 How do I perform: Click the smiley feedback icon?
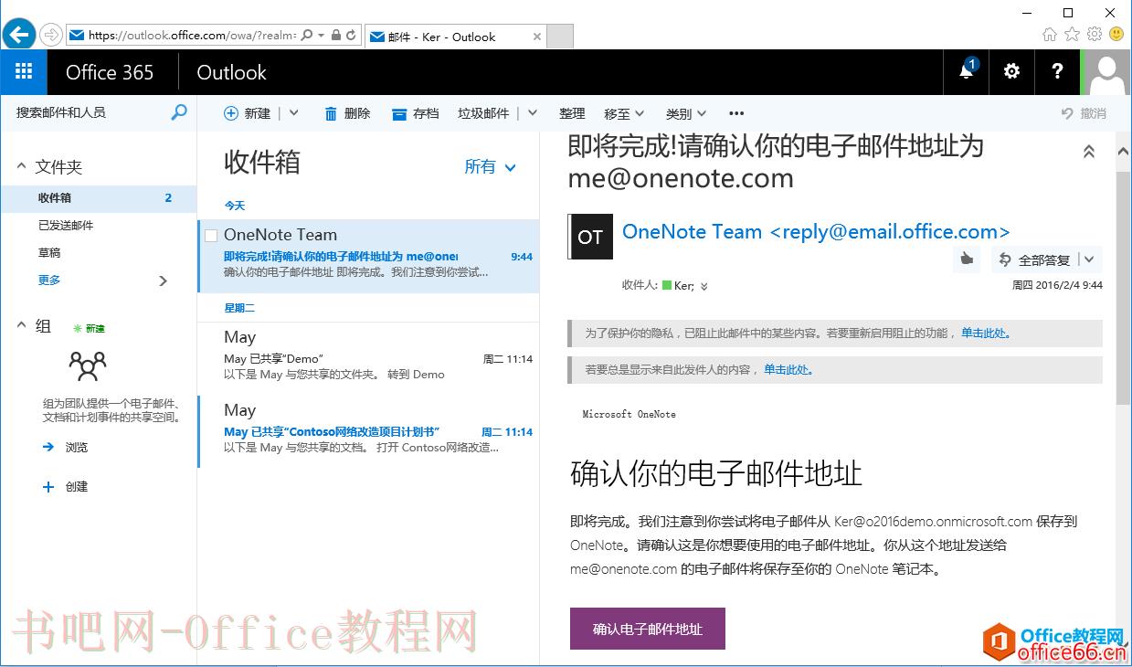(1116, 34)
